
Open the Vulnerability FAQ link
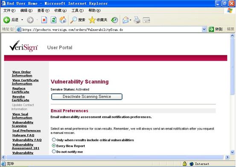(27, 140)
